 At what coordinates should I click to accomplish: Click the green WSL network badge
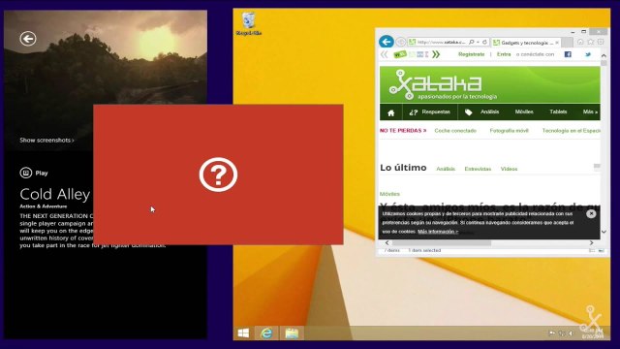399,54
